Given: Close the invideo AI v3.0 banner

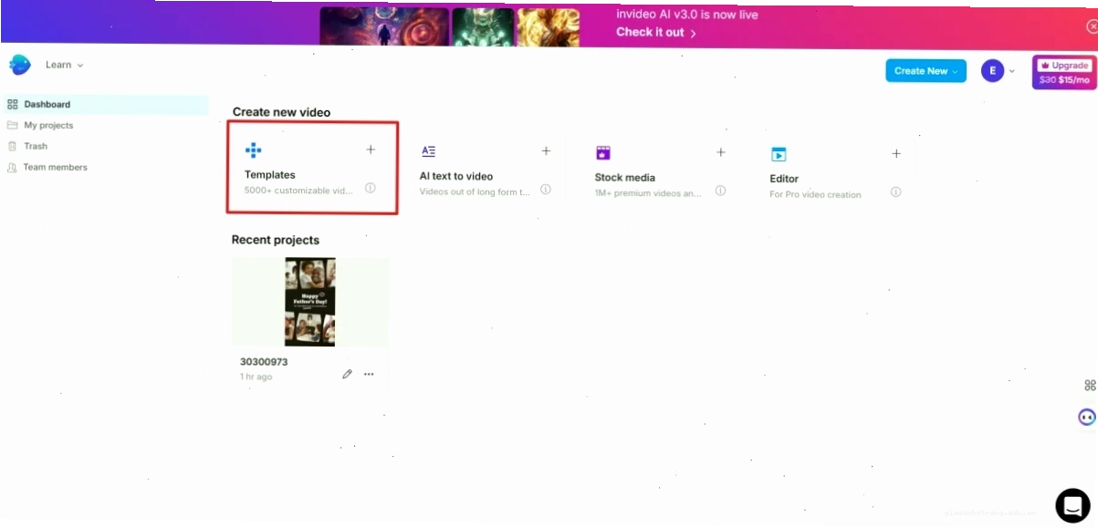Looking at the screenshot, I should point(1092,26).
